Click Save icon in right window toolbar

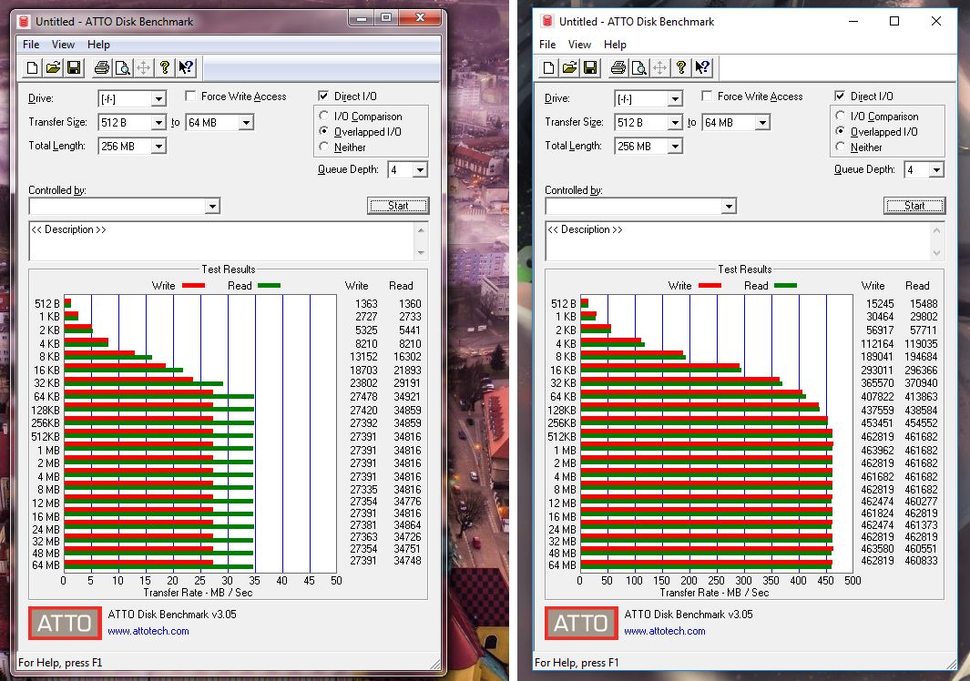[x=591, y=67]
